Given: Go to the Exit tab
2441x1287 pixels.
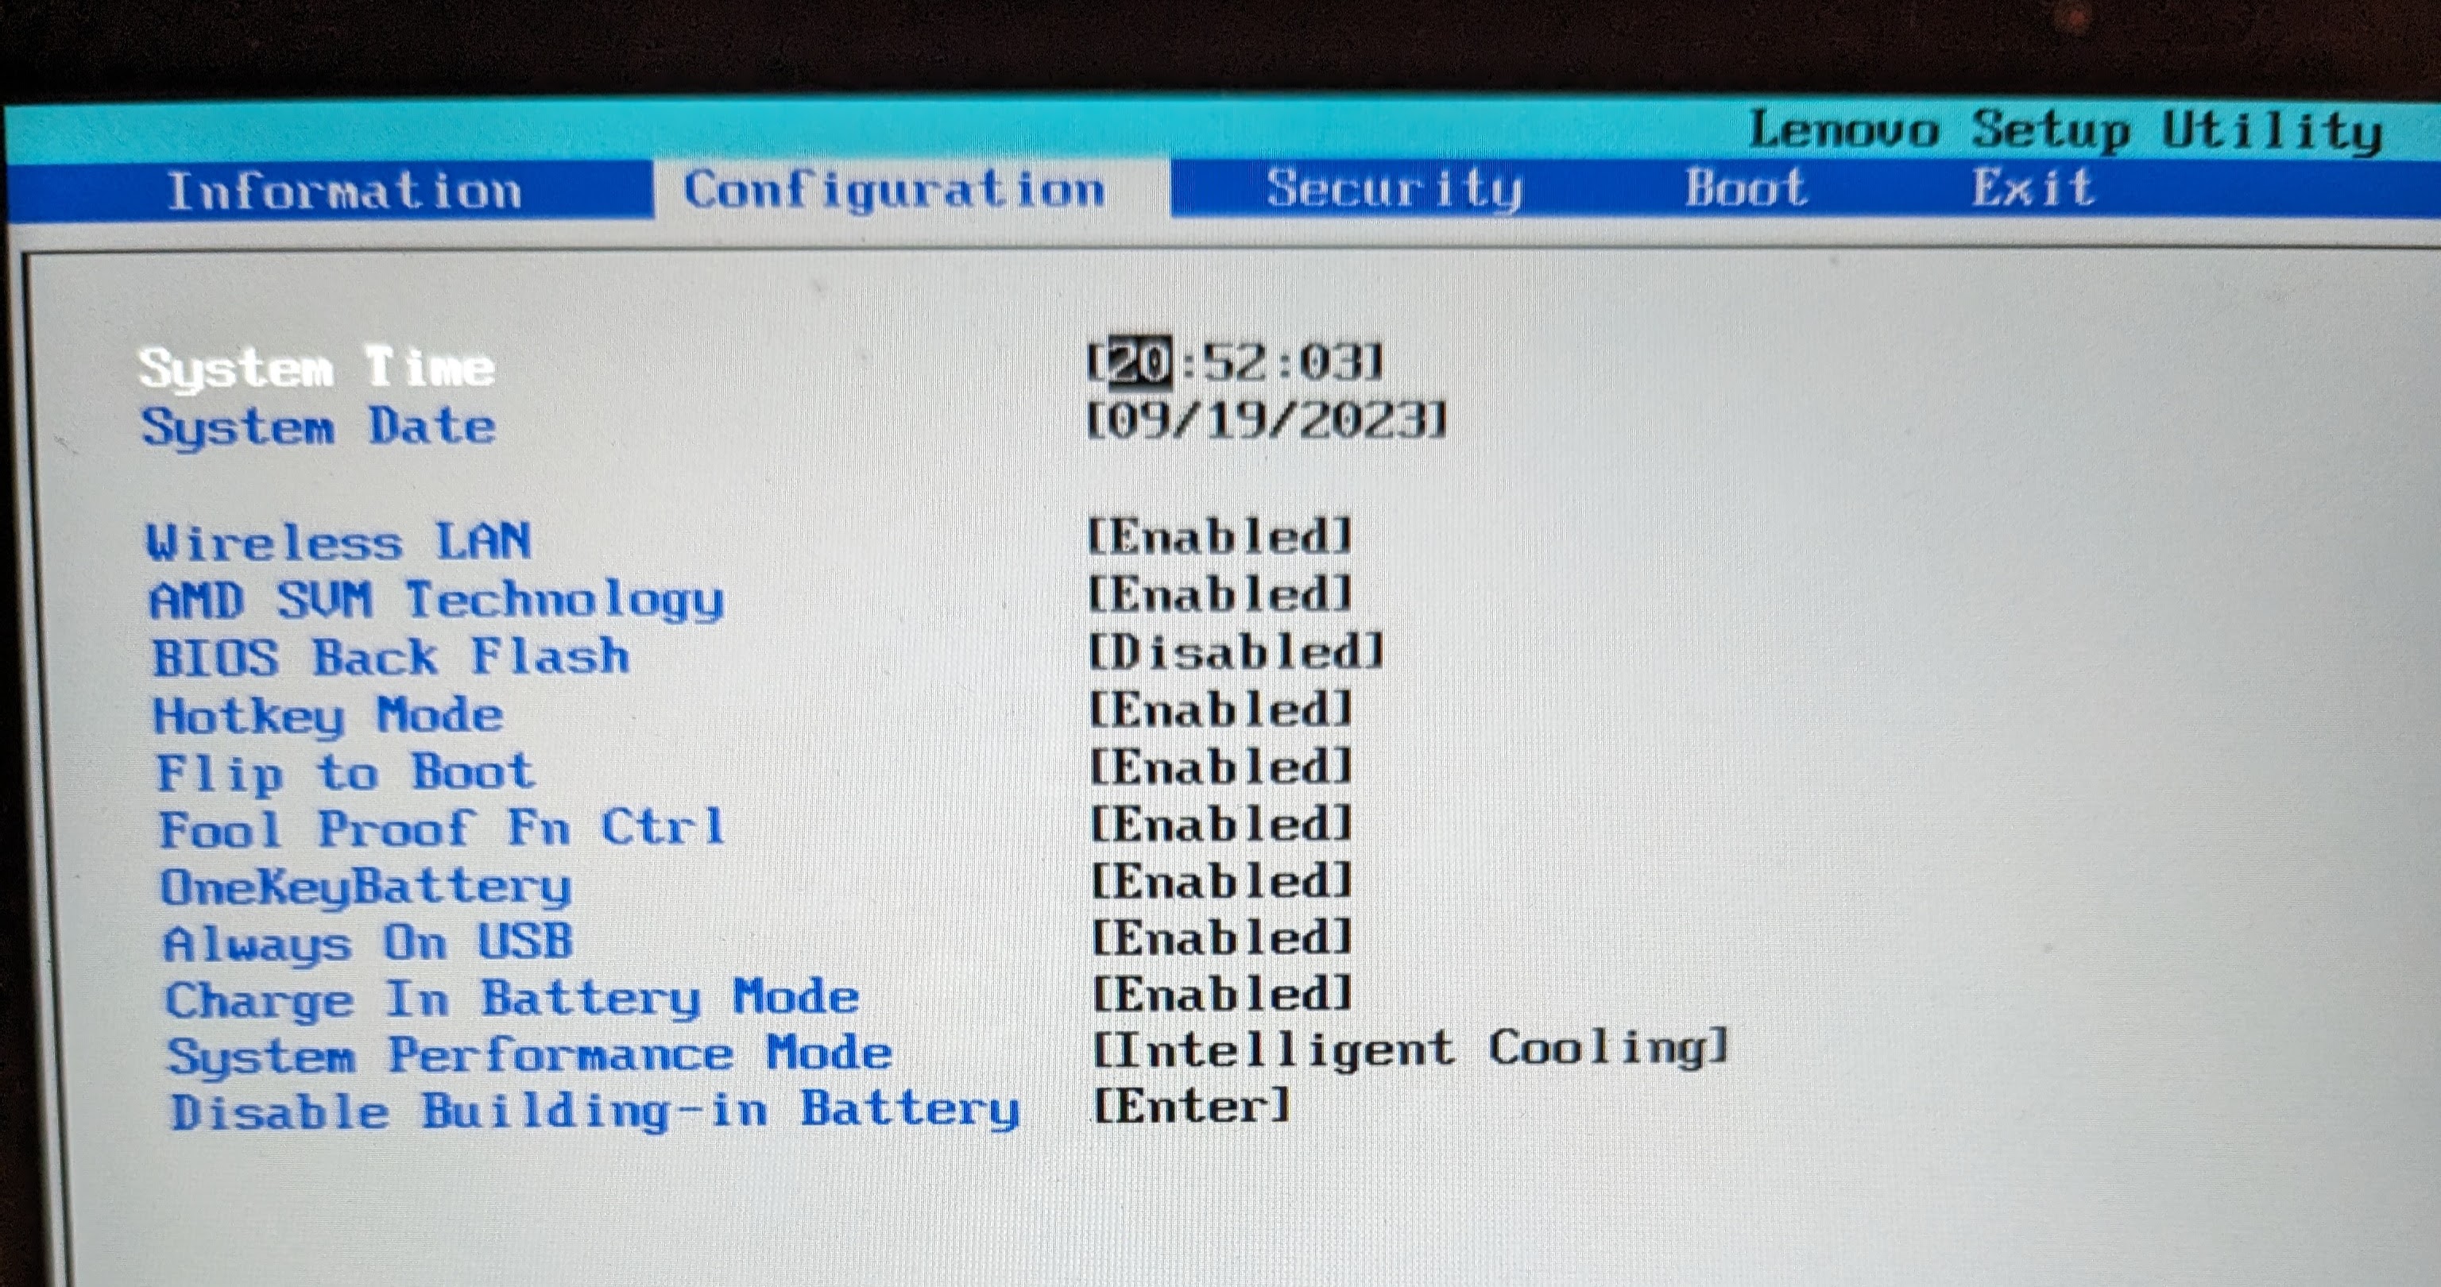Looking at the screenshot, I should point(2032,187).
